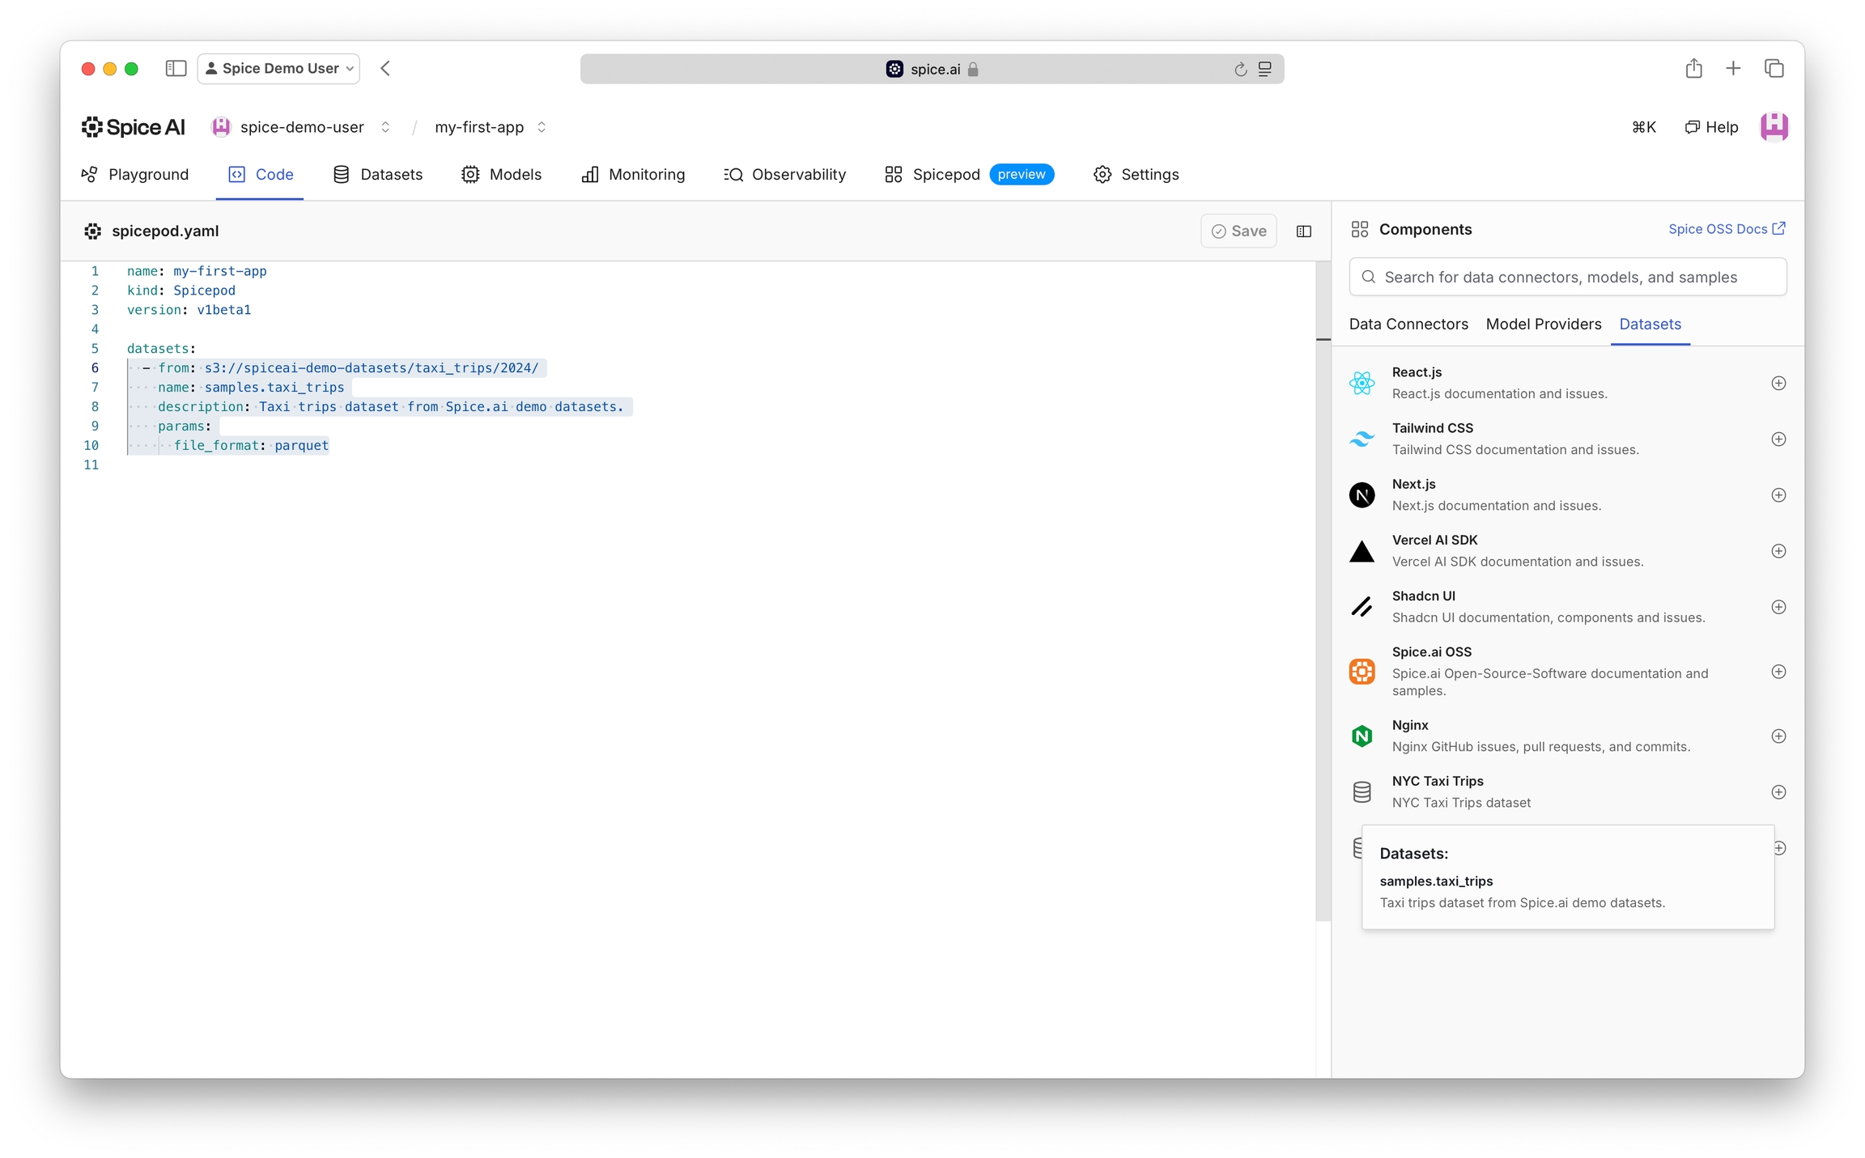The height and width of the screenshot is (1158, 1865).
Task: Open the Spice Demo User profile dropdown
Action: [279, 69]
